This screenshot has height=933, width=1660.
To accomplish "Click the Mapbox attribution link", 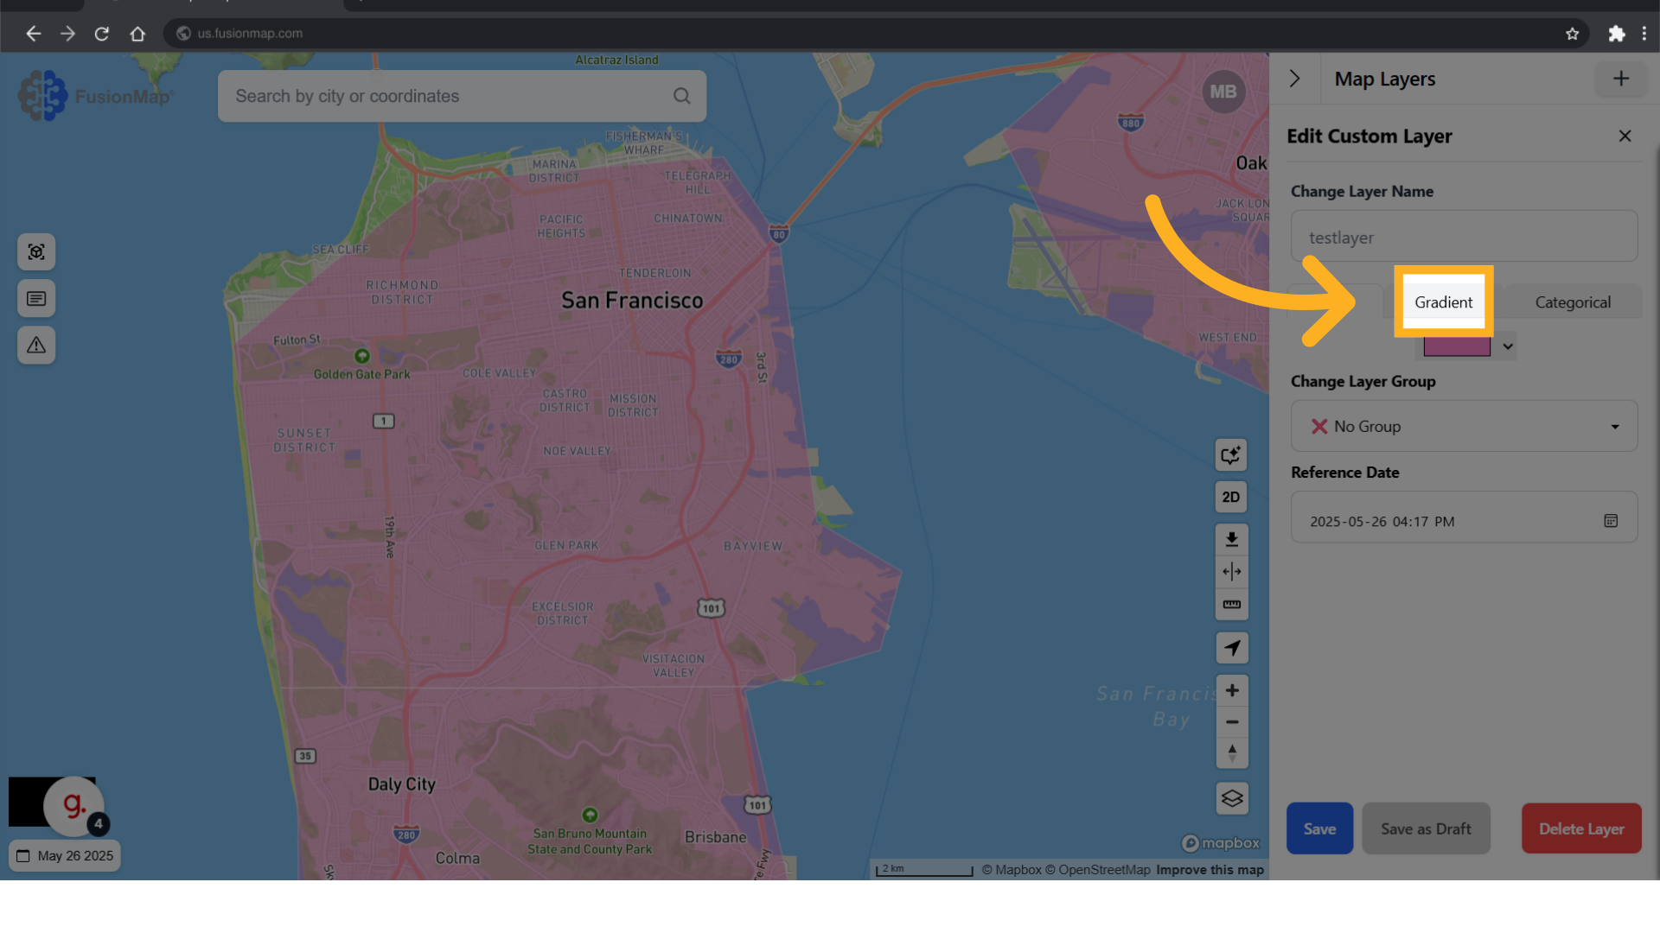I will pos(1012,870).
